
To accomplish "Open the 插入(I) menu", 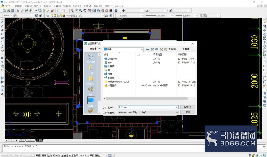I will click(38, 6).
